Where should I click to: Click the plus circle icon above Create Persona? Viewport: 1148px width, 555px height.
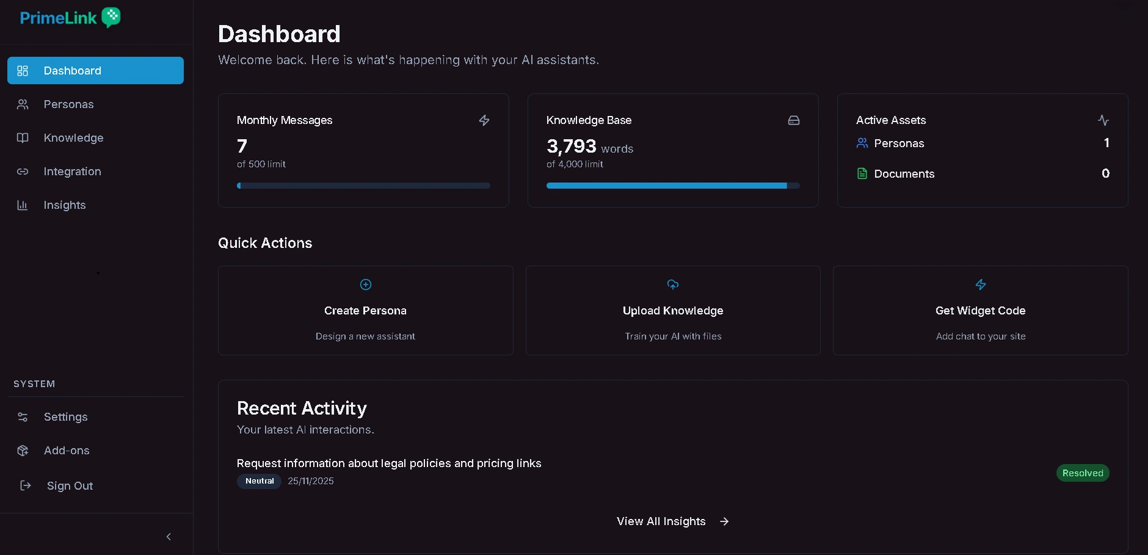(365, 285)
